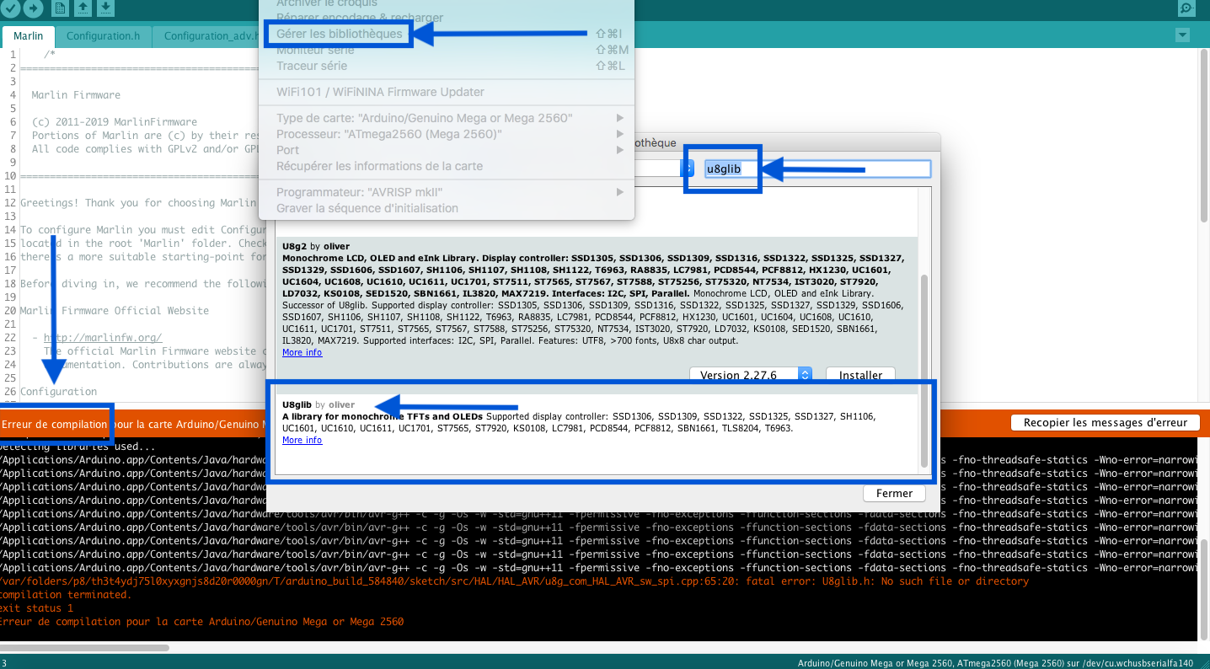This screenshot has width=1210, height=669.
Task: Click the Save sketch down-arrow icon
Action: coord(106,8)
